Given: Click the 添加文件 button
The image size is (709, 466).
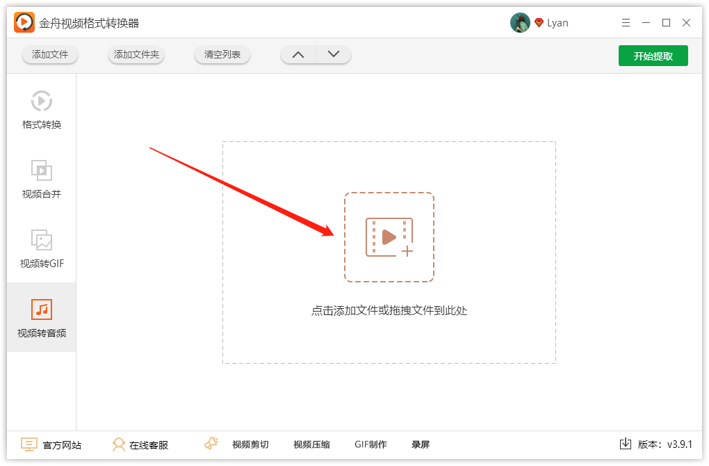Looking at the screenshot, I should click(50, 55).
